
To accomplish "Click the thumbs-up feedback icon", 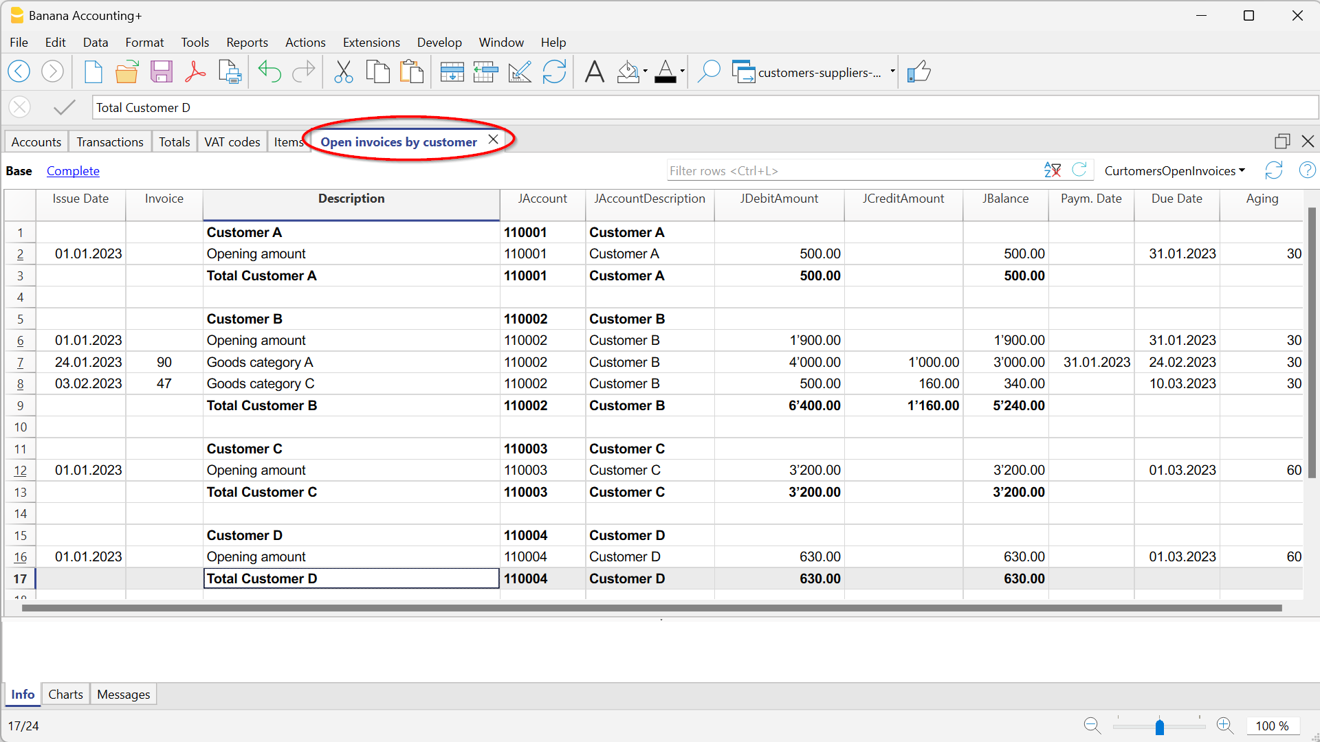I will (920, 71).
